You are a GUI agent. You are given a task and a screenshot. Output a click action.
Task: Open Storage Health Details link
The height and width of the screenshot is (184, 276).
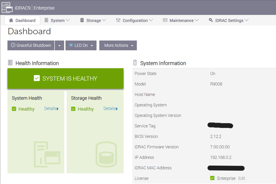111,109
